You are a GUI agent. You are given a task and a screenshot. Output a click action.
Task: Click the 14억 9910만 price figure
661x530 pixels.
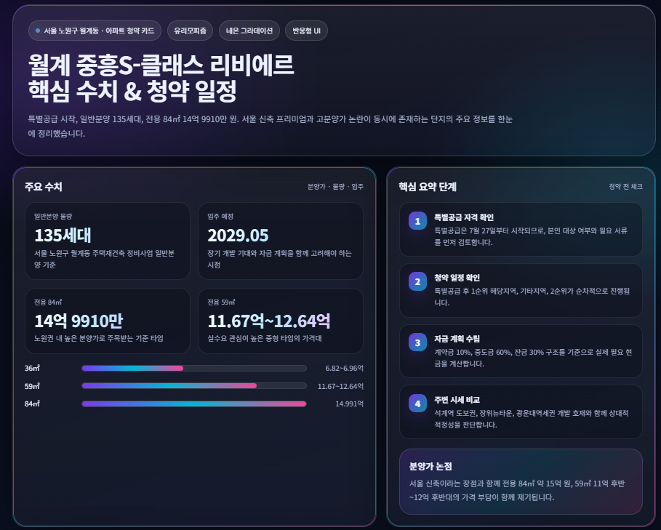[79, 321]
